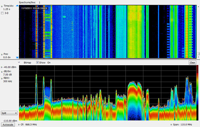This screenshot has height=127, width=200.
Task: Click the -110.00 dBm bottom level field
Action: coord(10,121)
